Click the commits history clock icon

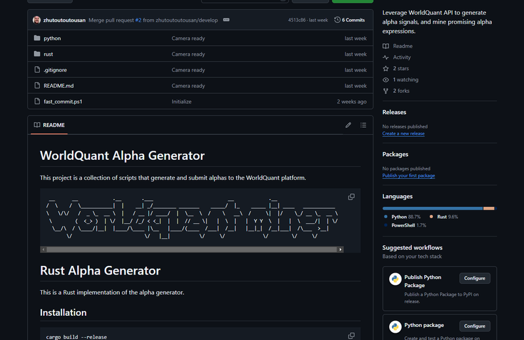click(x=337, y=20)
